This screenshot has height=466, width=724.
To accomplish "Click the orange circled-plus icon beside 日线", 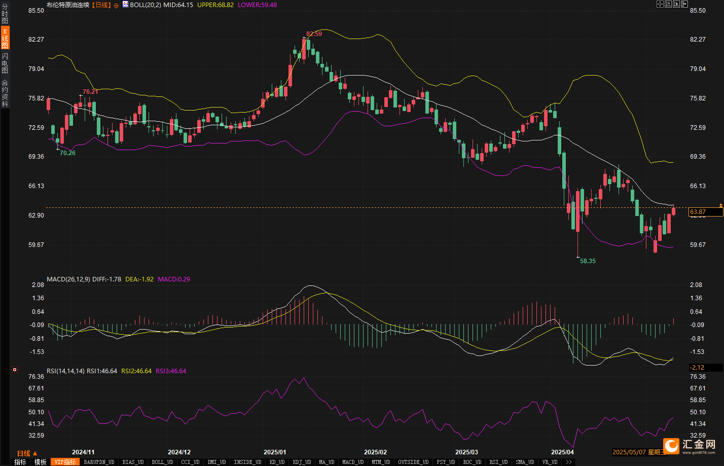I will [116, 5].
